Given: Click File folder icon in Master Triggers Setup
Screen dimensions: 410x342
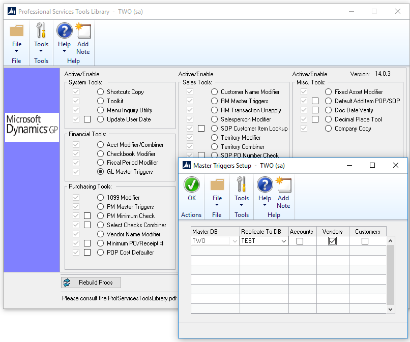Looking at the screenshot, I should pyautogui.click(x=217, y=184).
